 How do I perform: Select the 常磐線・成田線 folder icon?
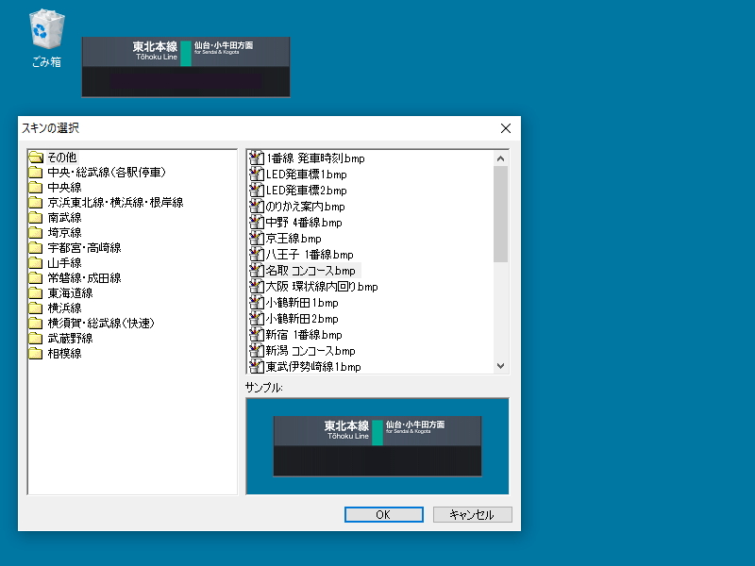(x=36, y=277)
